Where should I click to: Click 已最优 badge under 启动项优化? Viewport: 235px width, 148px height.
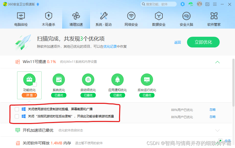(88, 95)
